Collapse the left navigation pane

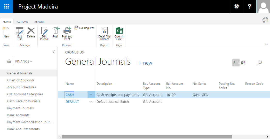click(54, 52)
